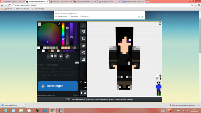Image resolution: width=201 pixels, height=113 pixels.
Task: Select the paint bucket fill tool
Action: [83, 39]
